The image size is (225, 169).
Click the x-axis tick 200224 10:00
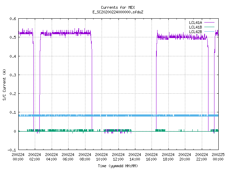click(x=101, y=157)
